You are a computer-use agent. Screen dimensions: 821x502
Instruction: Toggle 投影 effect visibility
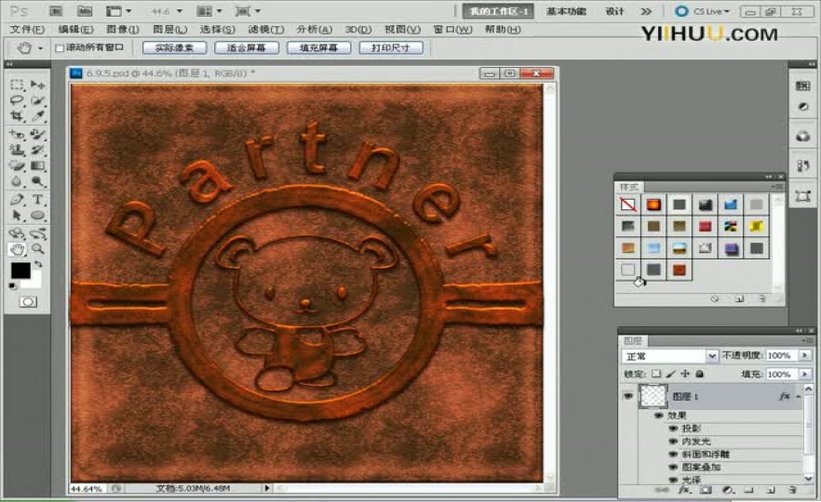pyautogui.click(x=674, y=429)
